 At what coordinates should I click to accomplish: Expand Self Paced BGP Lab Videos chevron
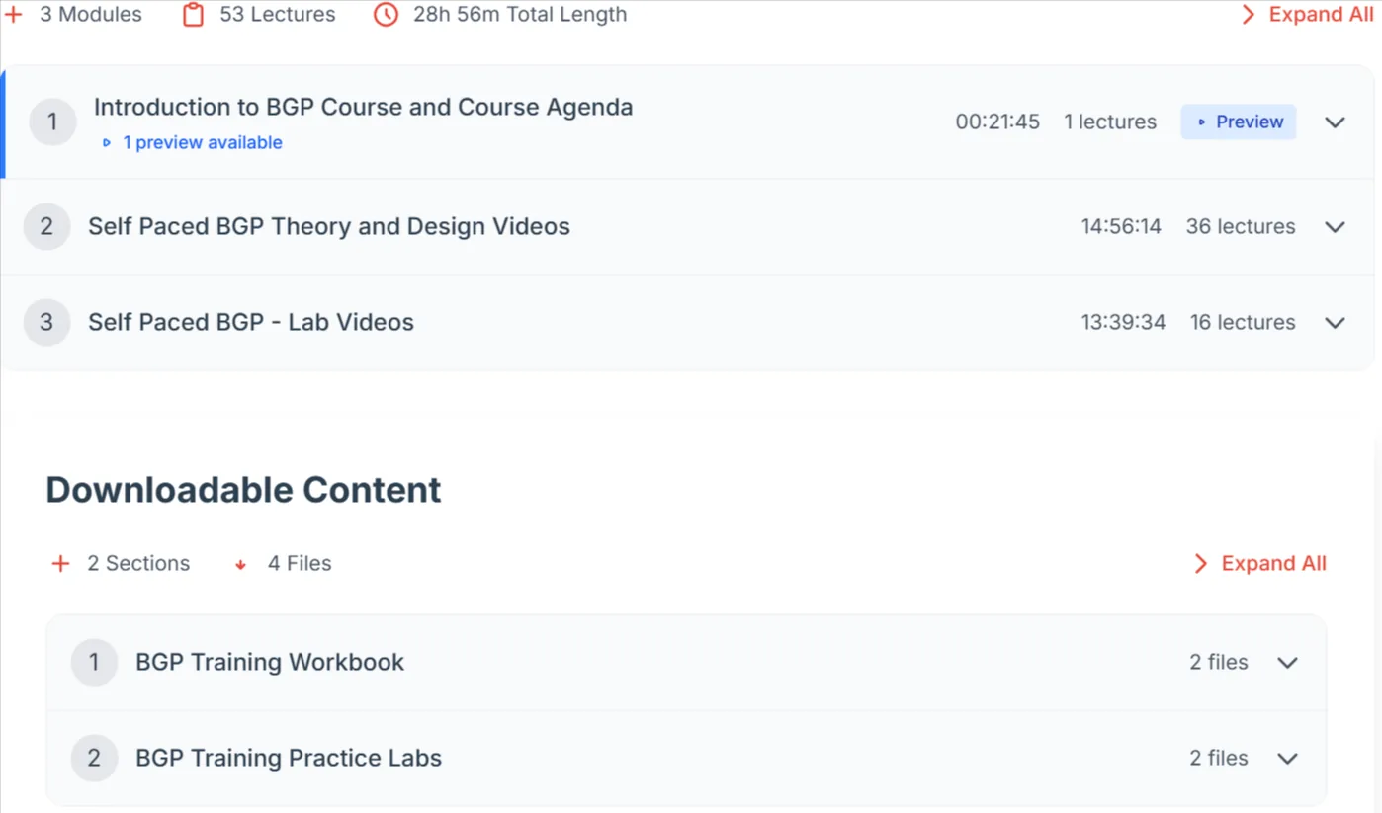(1335, 323)
